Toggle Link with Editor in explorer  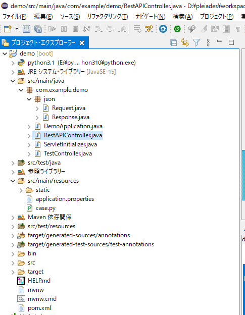point(185,42)
